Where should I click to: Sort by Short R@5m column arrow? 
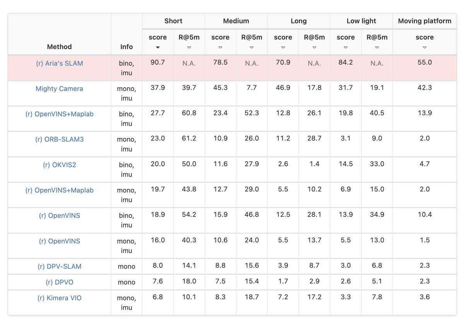click(189, 48)
